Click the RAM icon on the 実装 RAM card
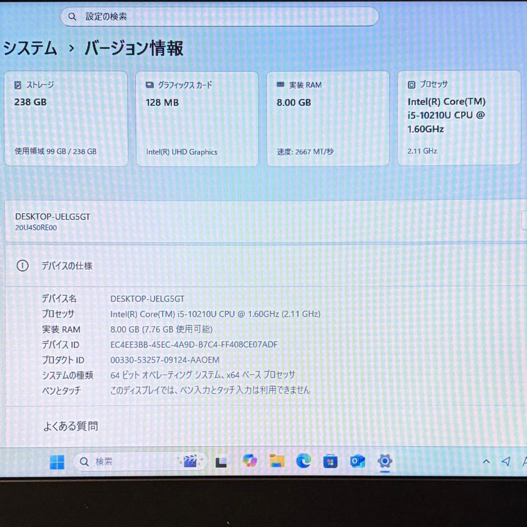 (x=280, y=84)
